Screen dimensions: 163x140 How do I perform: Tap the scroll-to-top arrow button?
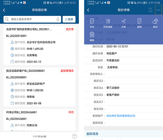tap(75, 136)
